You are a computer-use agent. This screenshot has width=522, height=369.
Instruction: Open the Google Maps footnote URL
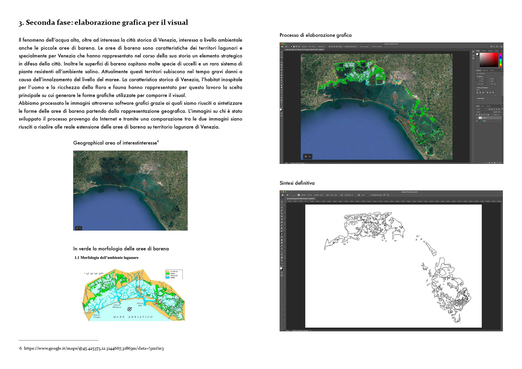[x=94, y=348]
